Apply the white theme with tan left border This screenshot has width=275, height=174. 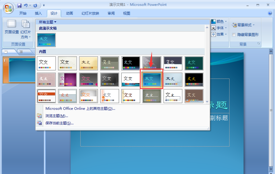point(131,96)
